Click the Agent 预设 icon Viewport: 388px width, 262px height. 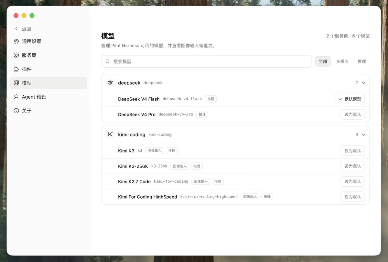(16, 97)
